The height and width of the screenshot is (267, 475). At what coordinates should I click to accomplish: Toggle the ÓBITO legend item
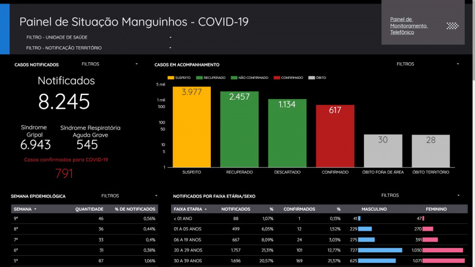pyautogui.click(x=318, y=77)
